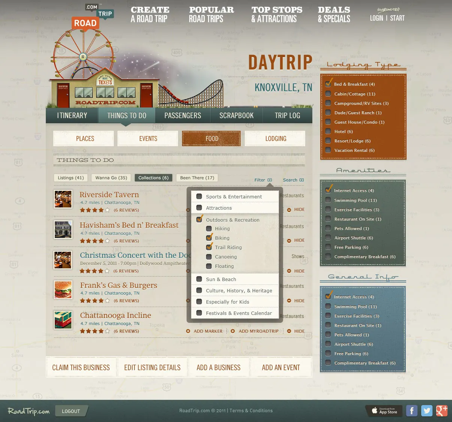Open Christmas Concert thumbnail image
The height and width of the screenshot is (422, 452).
(x=63, y=260)
